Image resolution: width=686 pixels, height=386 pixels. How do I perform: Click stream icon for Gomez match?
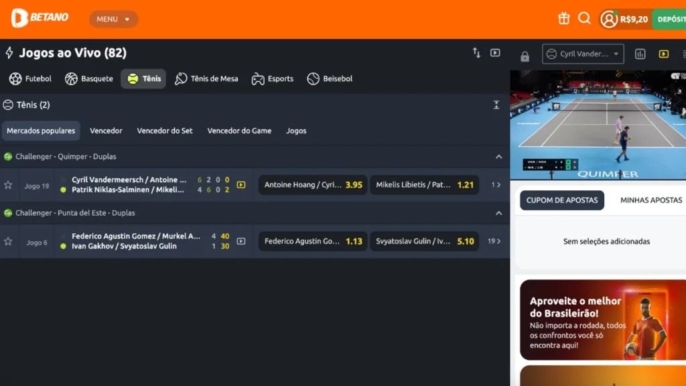[x=241, y=241]
